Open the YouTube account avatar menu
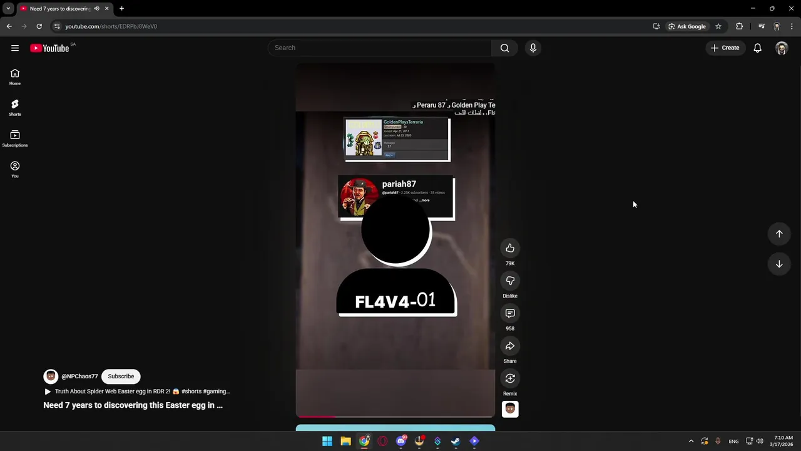Image resolution: width=801 pixels, height=451 pixels. [782, 48]
